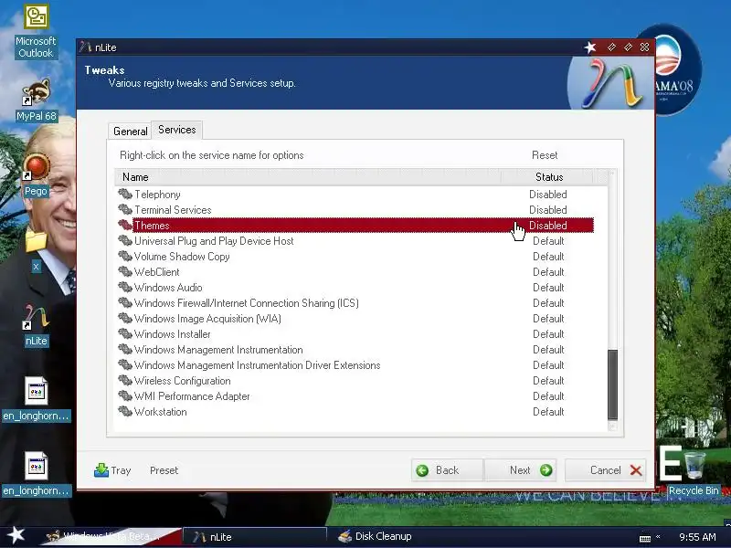Click the gear icon beside Wireless Configuration
The image size is (731, 548).
click(x=125, y=380)
